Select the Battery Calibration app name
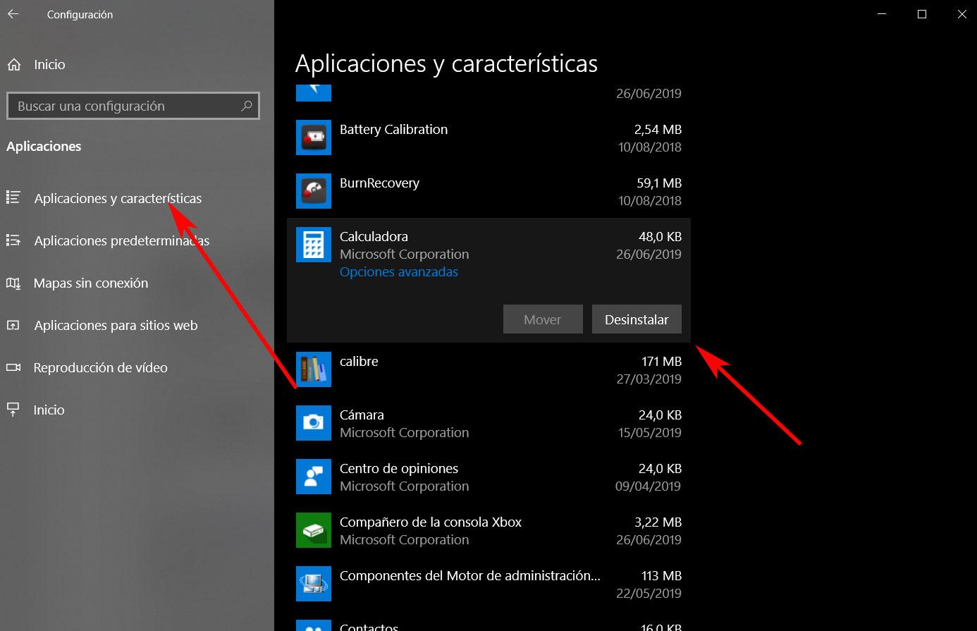The height and width of the screenshot is (631, 977). [393, 129]
